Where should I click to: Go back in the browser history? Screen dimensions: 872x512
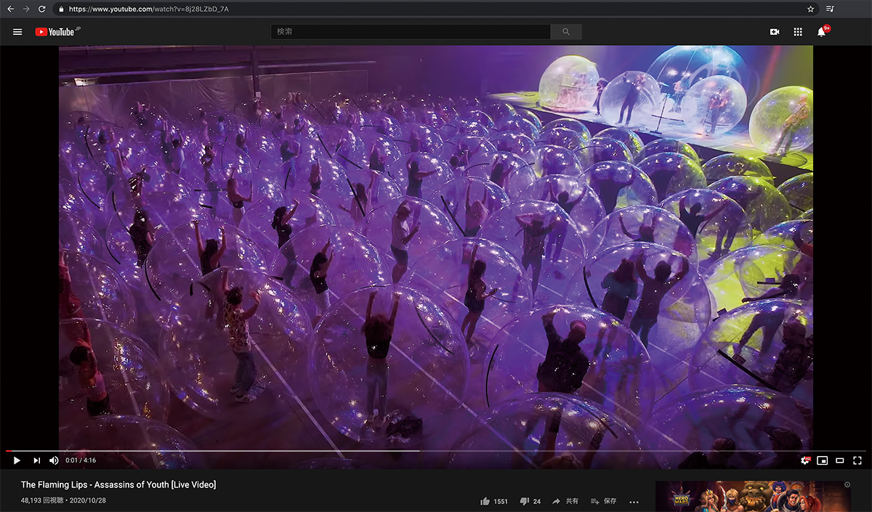[10, 9]
